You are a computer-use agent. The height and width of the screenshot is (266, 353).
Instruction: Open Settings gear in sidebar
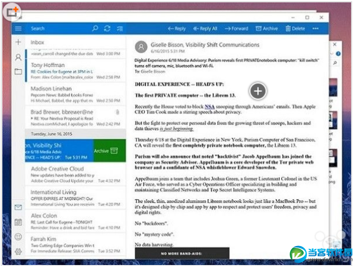(18, 252)
